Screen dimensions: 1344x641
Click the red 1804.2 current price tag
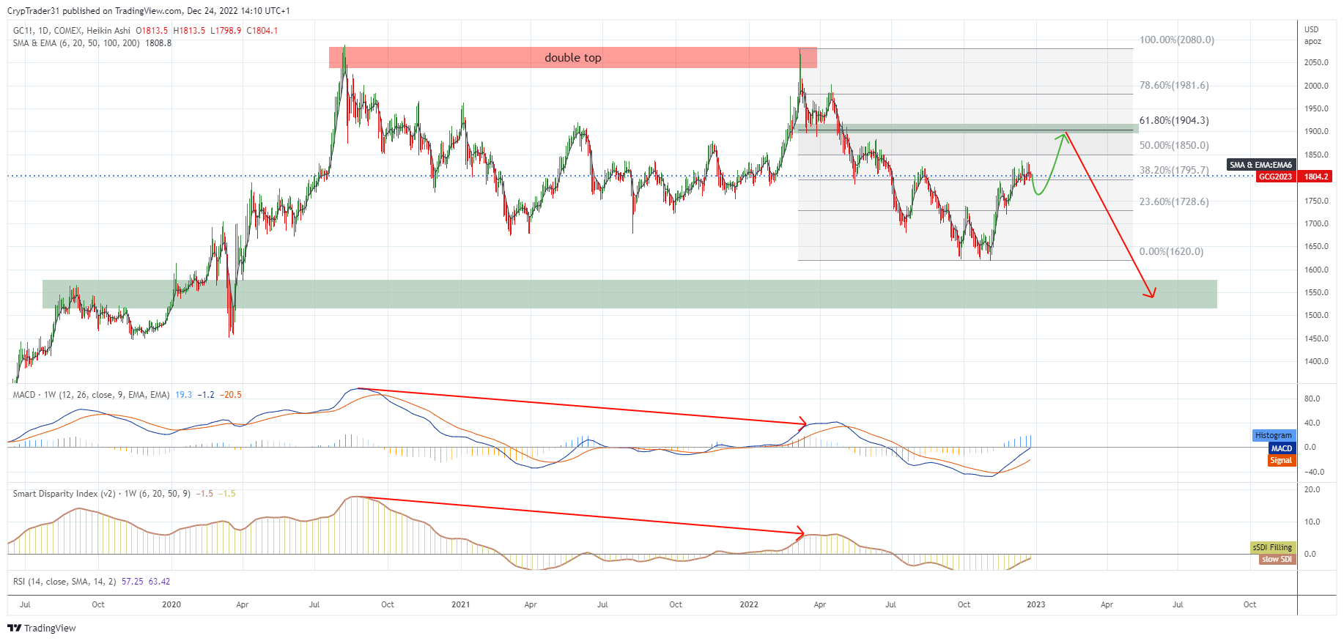pyautogui.click(x=1316, y=177)
